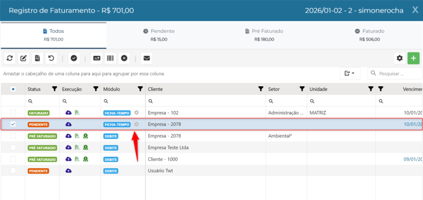Open the Execução column filter funnel
This screenshot has width=423, height=200.
coord(96,89)
